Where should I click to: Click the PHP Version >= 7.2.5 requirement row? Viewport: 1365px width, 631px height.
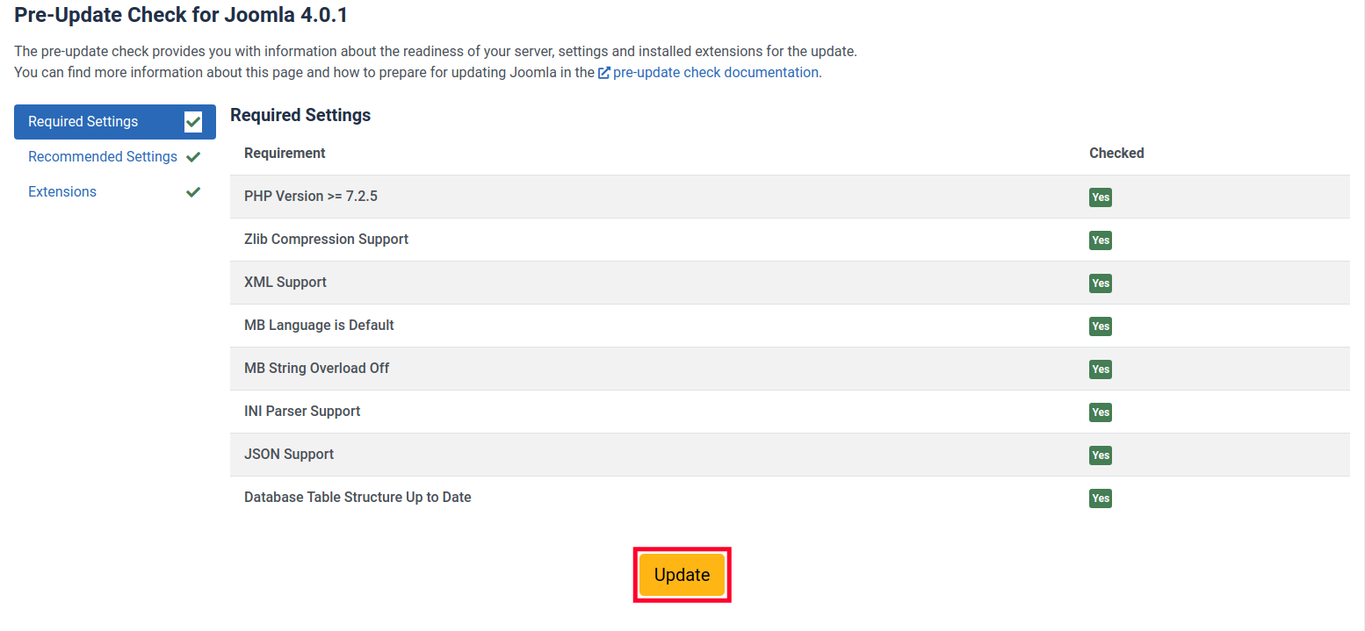311,197
